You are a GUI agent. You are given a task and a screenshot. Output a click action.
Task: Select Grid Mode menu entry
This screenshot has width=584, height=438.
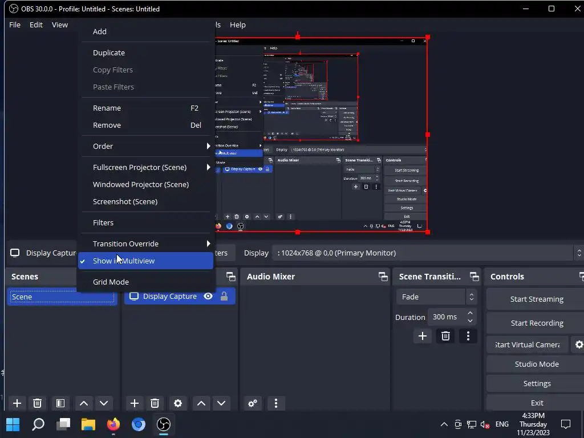click(x=147, y=282)
